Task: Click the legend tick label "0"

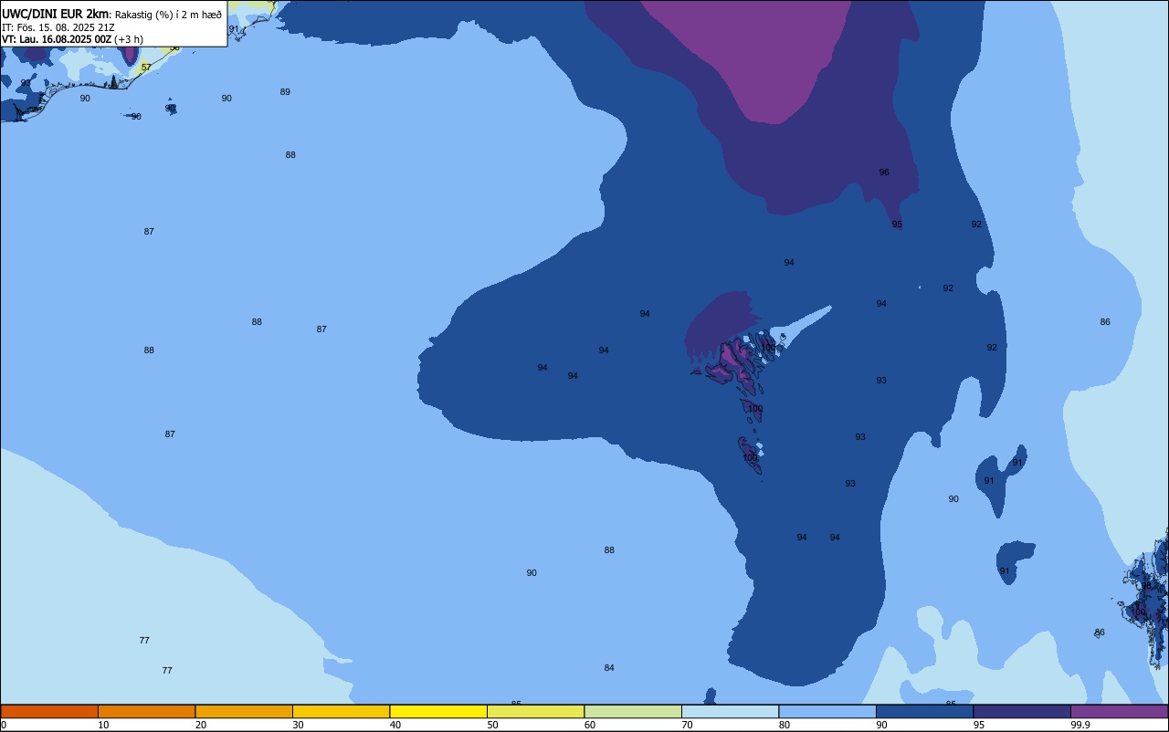Action: click(4, 725)
